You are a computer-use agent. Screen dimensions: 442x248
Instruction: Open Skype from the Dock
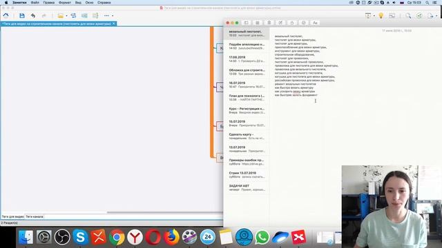click(x=80, y=237)
